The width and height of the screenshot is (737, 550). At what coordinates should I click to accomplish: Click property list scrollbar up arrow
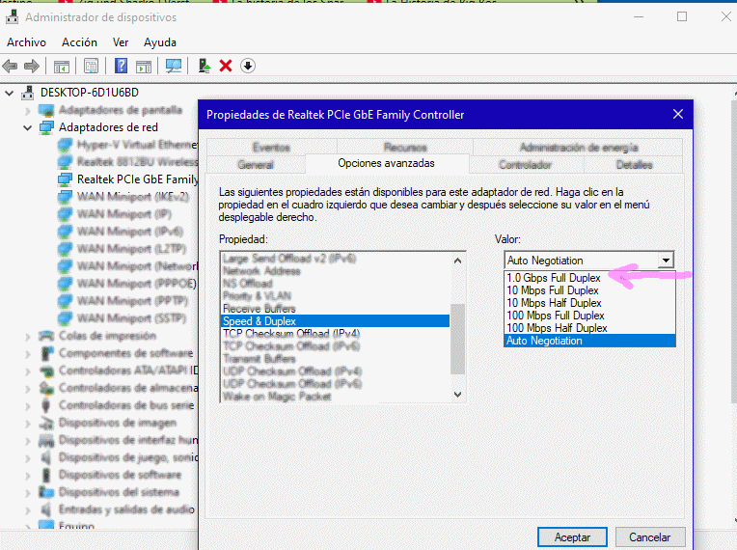coord(458,261)
